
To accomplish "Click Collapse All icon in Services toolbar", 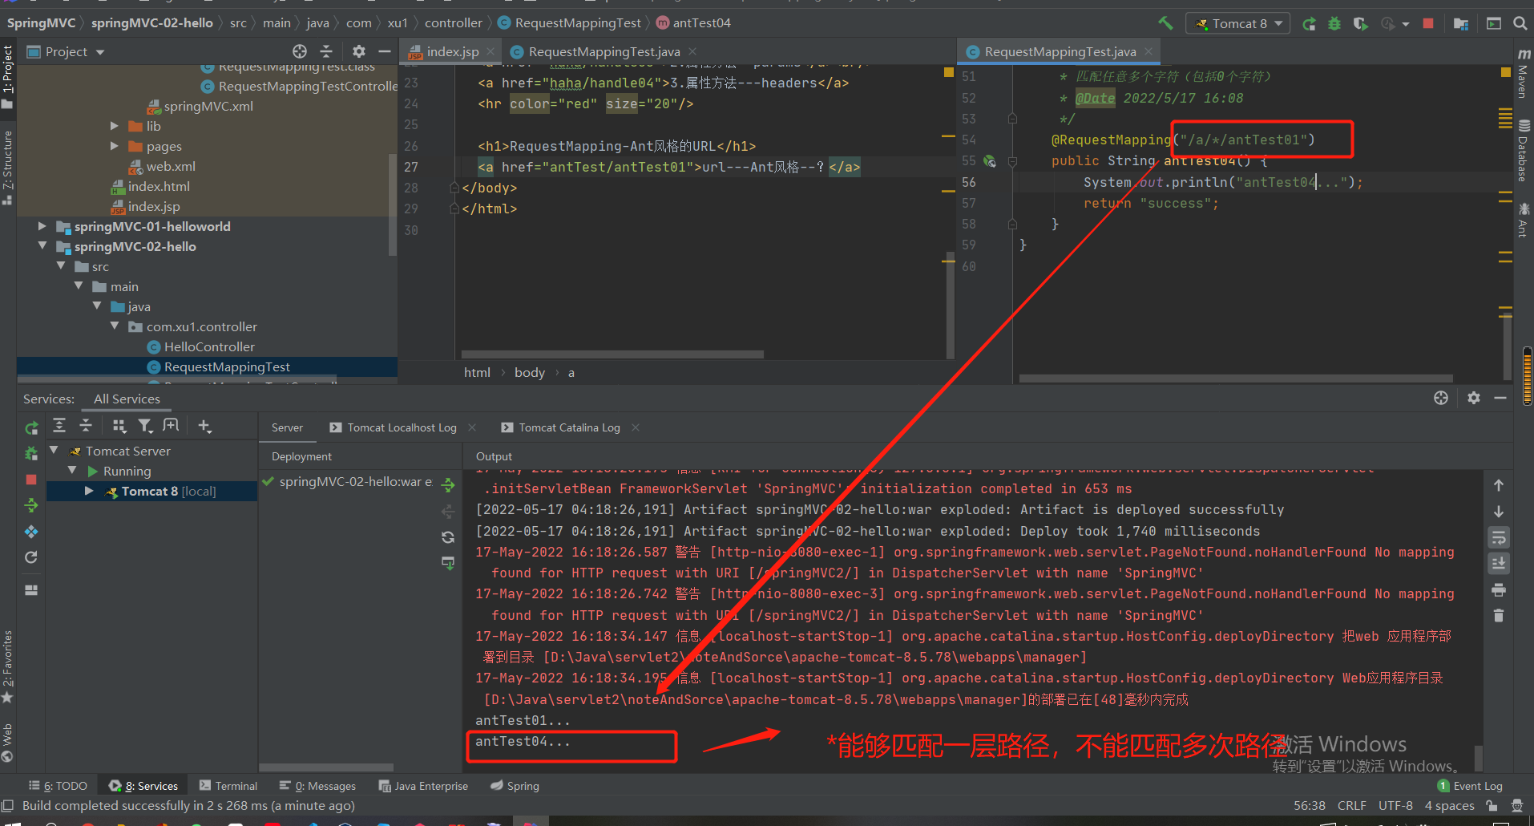I will click(86, 426).
